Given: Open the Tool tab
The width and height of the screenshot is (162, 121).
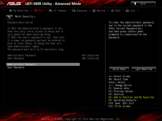Looking at the screenshot, I should pos(130,11).
